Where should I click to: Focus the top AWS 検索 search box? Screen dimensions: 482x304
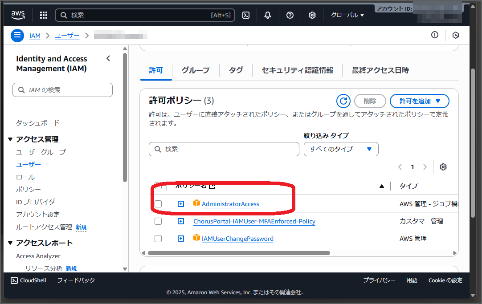[x=145, y=15]
